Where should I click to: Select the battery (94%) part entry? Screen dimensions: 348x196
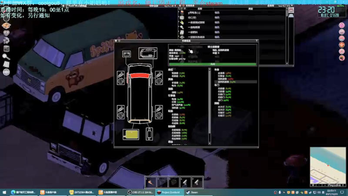[177, 99]
